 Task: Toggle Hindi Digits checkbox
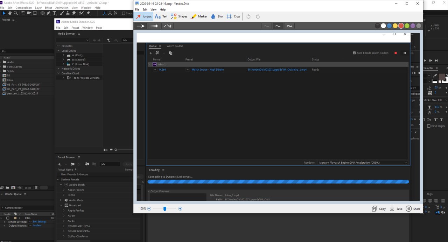[429, 126]
